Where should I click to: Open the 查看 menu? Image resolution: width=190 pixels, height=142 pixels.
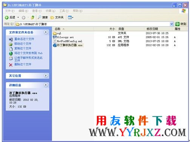(x=37, y=11)
